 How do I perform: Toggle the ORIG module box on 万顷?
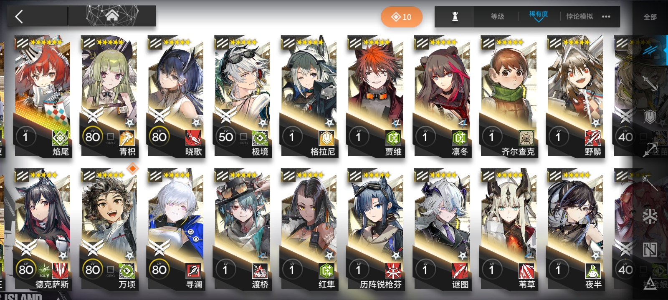(x=110, y=270)
